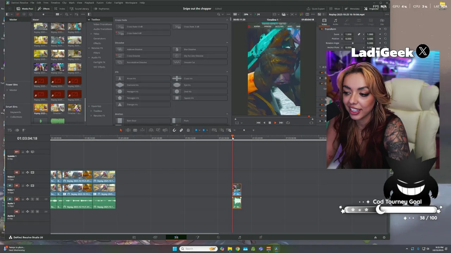The height and width of the screenshot is (253, 451).
Task: Toggle the timeline Linked Selection icon
Action: [181, 130]
